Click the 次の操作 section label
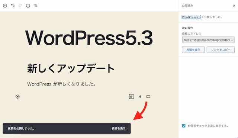 187,28
